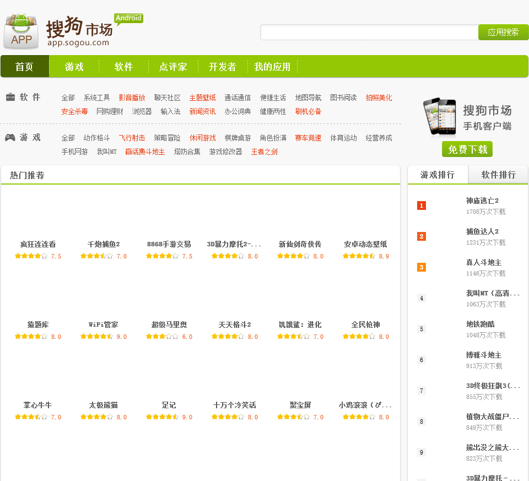The width and height of the screenshot is (529, 481).
Task: Click the 应用搜索 search button
Action: click(503, 33)
